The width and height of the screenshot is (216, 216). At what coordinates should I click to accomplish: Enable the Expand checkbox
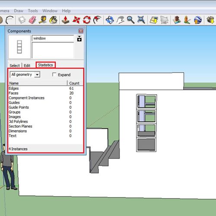point(54,74)
